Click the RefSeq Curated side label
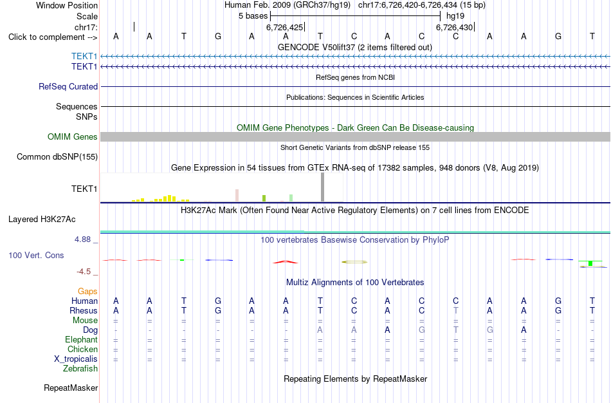 coord(68,87)
